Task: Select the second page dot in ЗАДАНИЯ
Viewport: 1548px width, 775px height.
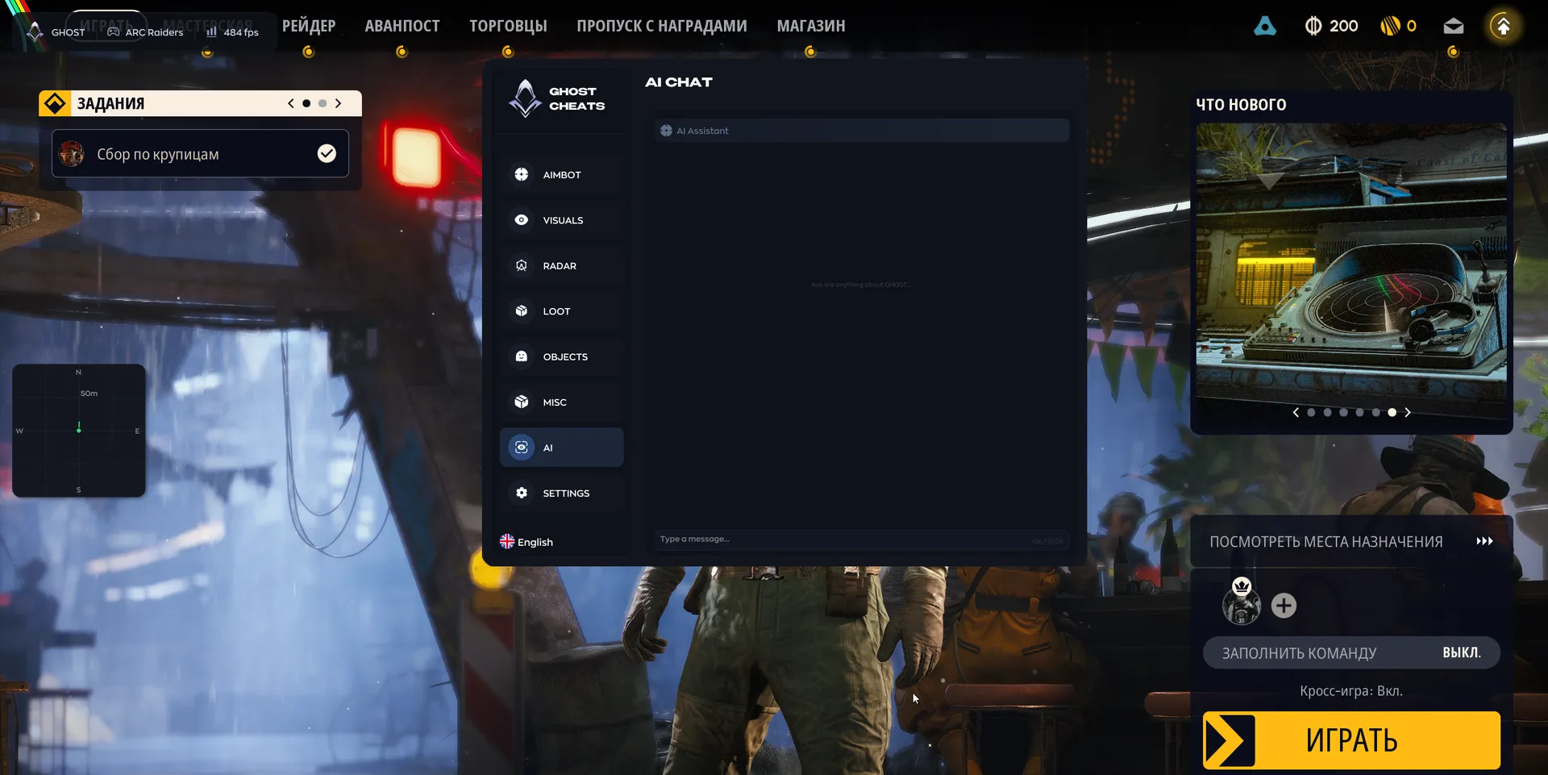Action: pos(322,103)
